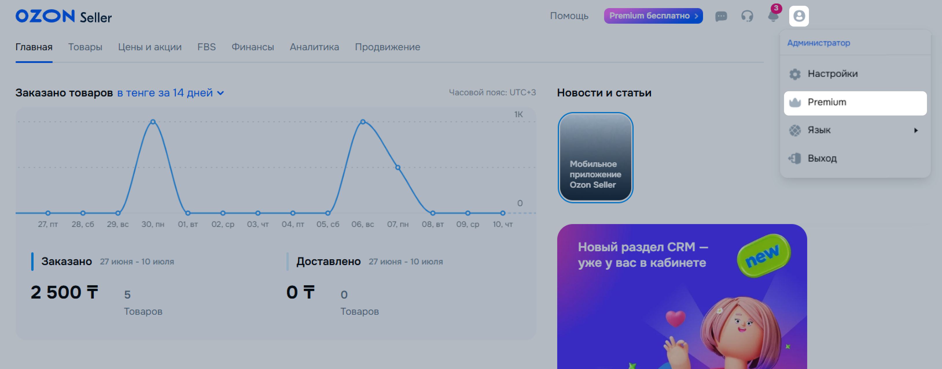Screen dimensions: 942x369
Task: Open the FBS tab
Action: (x=207, y=47)
